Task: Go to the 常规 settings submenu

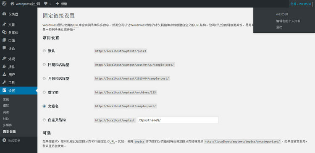Action: 6,99
